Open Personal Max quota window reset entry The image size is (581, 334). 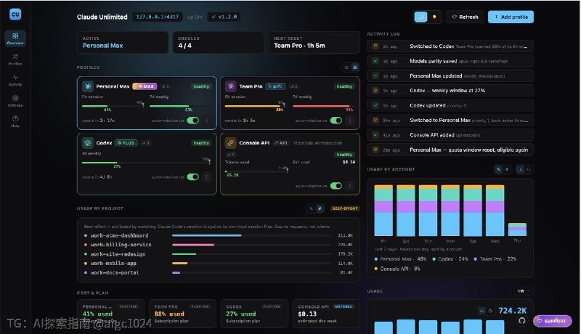450,150
